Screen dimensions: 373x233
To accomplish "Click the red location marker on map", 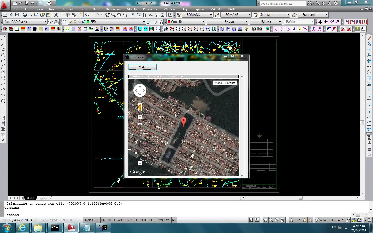I will pyautogui.click(x=183, y=122).
